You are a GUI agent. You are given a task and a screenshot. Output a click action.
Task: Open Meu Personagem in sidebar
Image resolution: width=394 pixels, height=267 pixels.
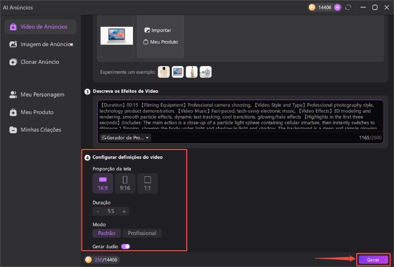coord(40,94)
